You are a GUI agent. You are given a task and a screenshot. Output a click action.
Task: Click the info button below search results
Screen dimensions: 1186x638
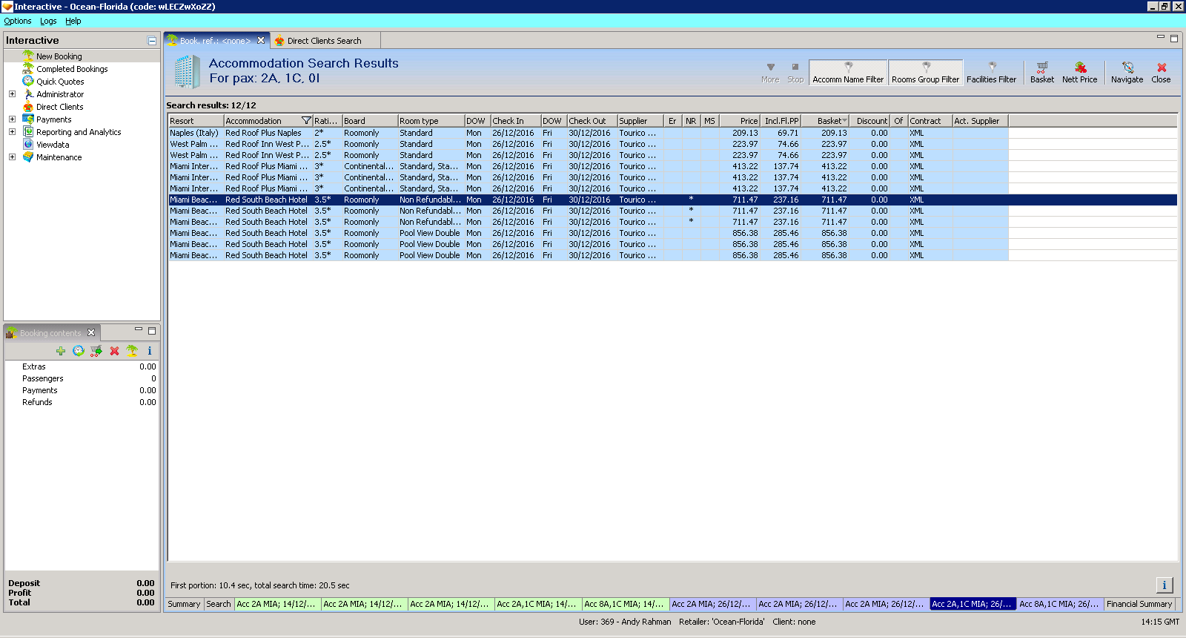(1164, 585)
